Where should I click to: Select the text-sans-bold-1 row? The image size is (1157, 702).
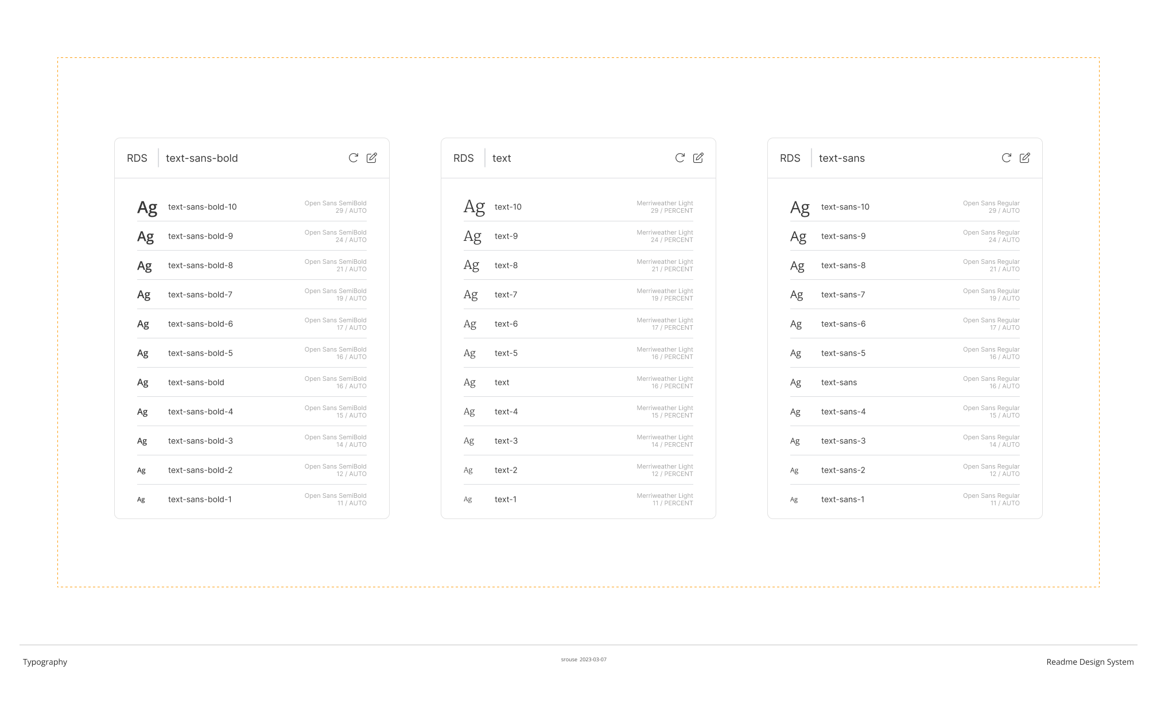(x=200, y=500)
